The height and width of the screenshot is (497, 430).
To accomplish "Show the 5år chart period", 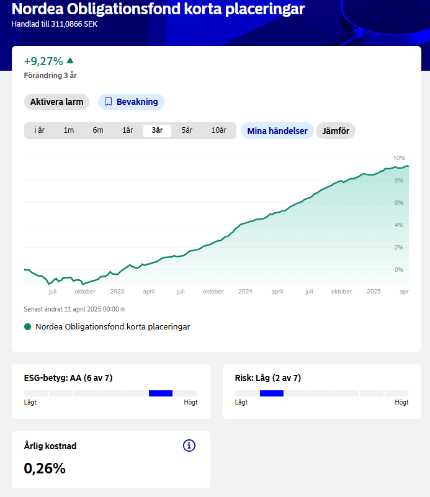I will tap(187, 130).
